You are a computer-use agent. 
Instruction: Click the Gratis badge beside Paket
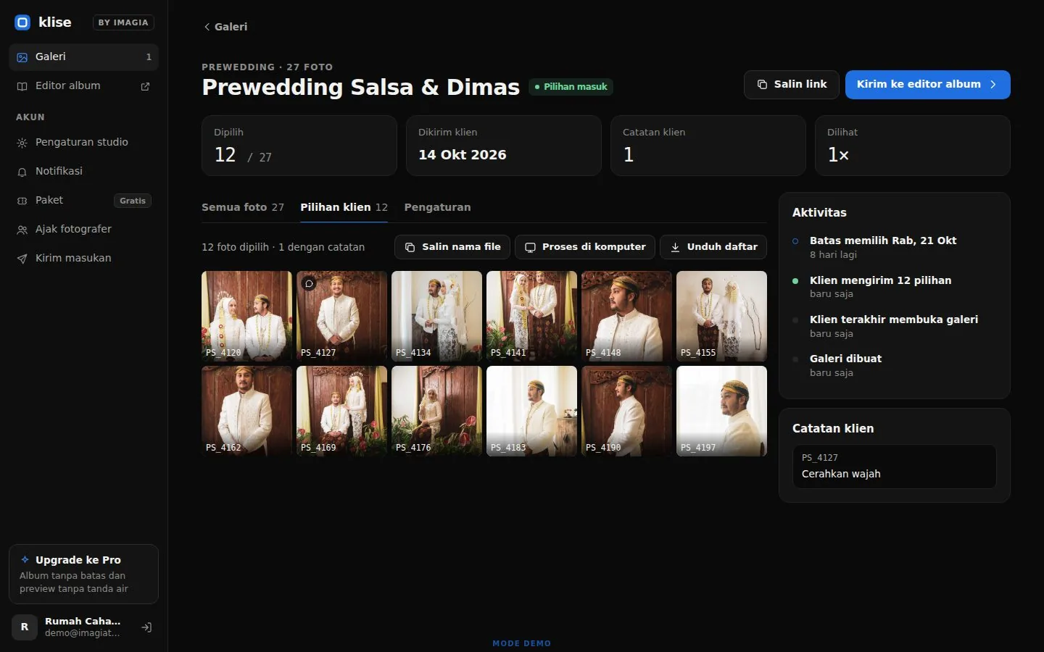click(x=133, y=201)
